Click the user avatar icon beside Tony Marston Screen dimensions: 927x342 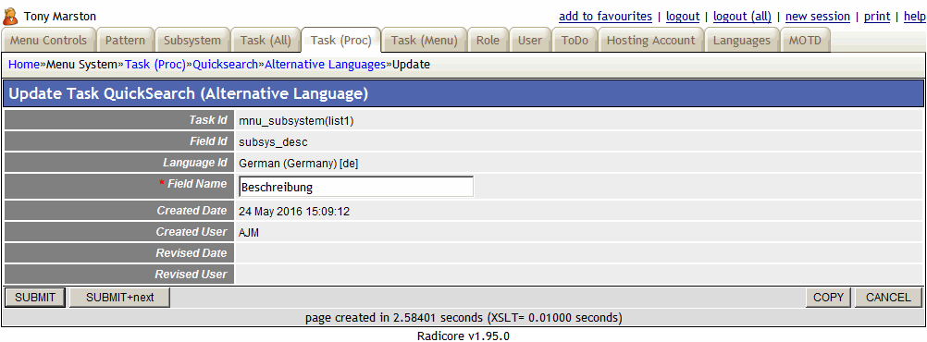tap(11, 17)
